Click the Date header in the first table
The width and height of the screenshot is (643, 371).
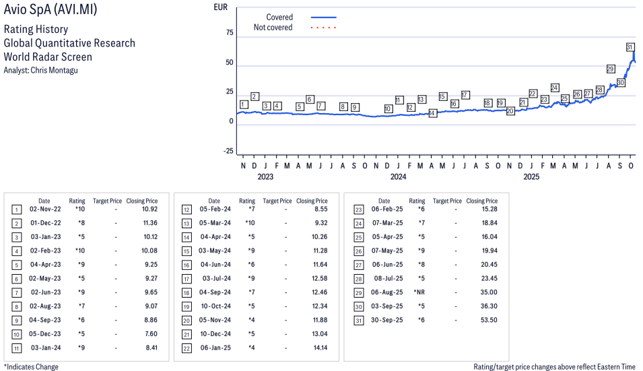tap(44, 201)
